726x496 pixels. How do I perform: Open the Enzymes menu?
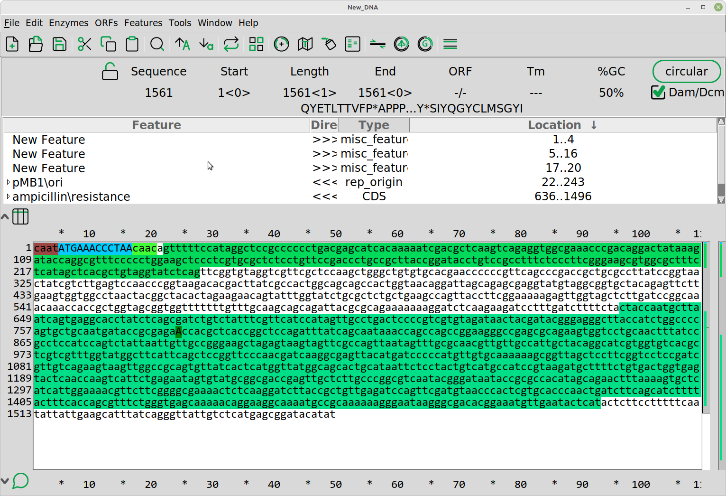pyautogui.click(x=68, y=23)
